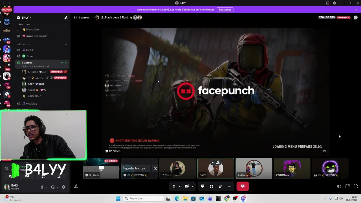Click Définir un statut de salon

tap(35, 66)
